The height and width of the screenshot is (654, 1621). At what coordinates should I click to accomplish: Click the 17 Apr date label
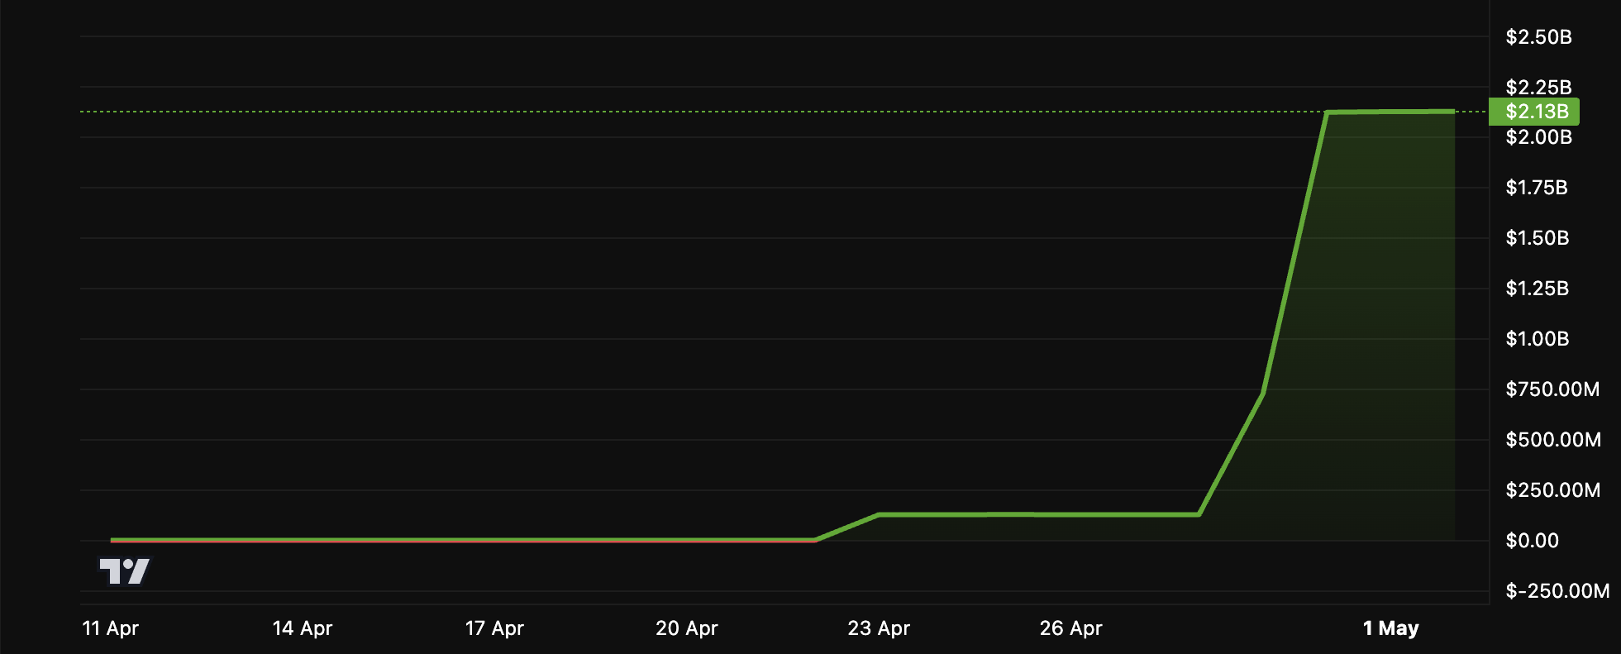point(494,628)
